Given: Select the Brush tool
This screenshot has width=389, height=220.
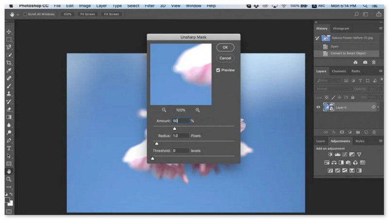Looking at the screenshot, I should point(9,86).
